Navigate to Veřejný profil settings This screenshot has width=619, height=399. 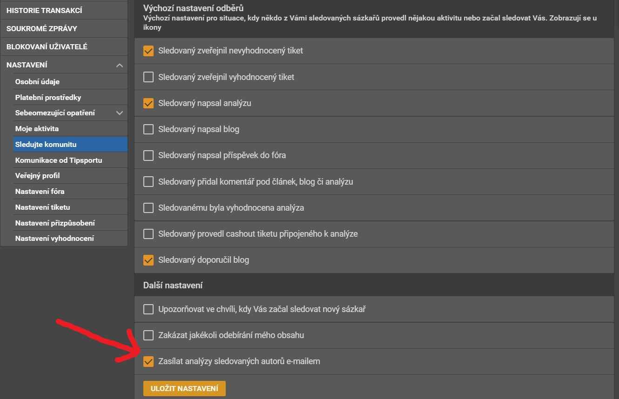[37, 176]
